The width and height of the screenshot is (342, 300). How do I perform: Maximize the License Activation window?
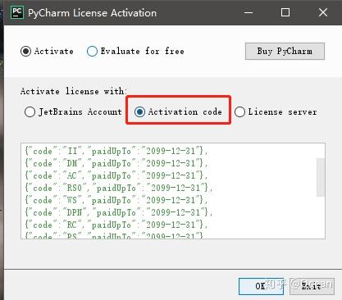pyautogui.click(x=285, y=12)
